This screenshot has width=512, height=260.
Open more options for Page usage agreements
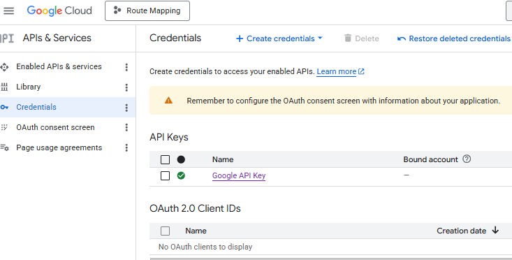pyautogui.click(x=126, y=147)
